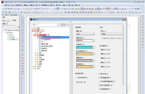Viewport: 145px width, 94px height.
Task: Click the second icon right of settings search
Action: coord(62,25)
